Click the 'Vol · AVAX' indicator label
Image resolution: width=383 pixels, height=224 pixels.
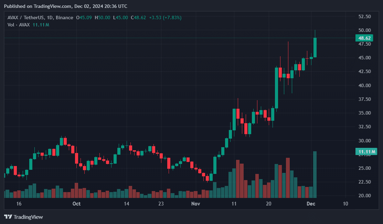19,25
